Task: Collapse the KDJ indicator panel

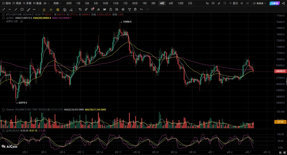Action: 3,131
